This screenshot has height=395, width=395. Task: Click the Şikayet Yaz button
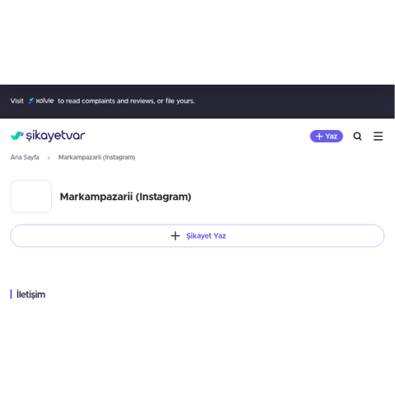197,235
